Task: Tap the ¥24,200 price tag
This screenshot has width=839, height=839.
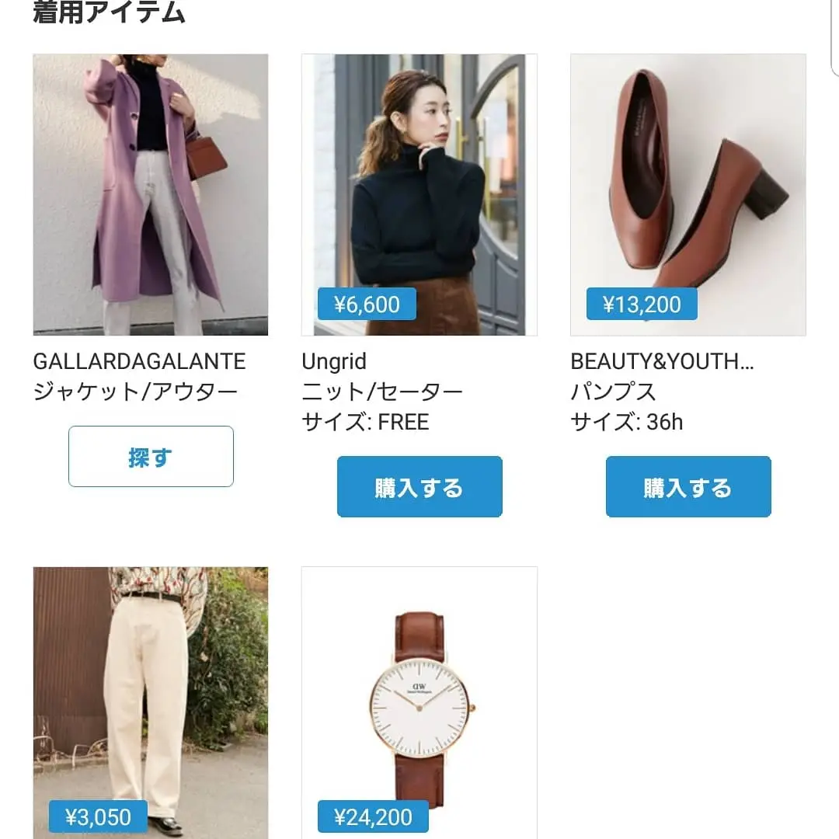Action: click(x=373, y=816)
